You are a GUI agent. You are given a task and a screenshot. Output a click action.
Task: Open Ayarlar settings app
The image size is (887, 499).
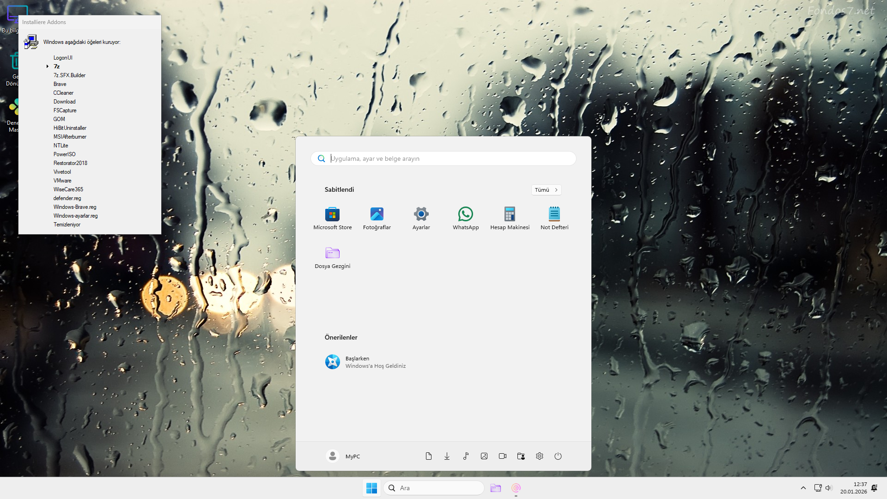pos(421,219)
